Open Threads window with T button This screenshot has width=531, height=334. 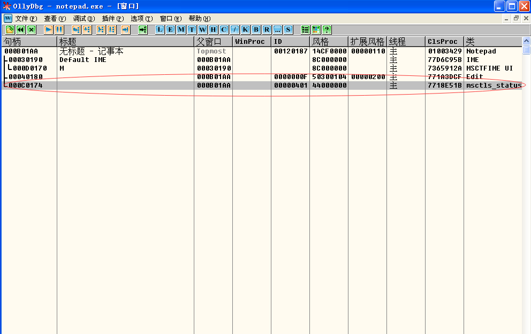click(192, 30)
